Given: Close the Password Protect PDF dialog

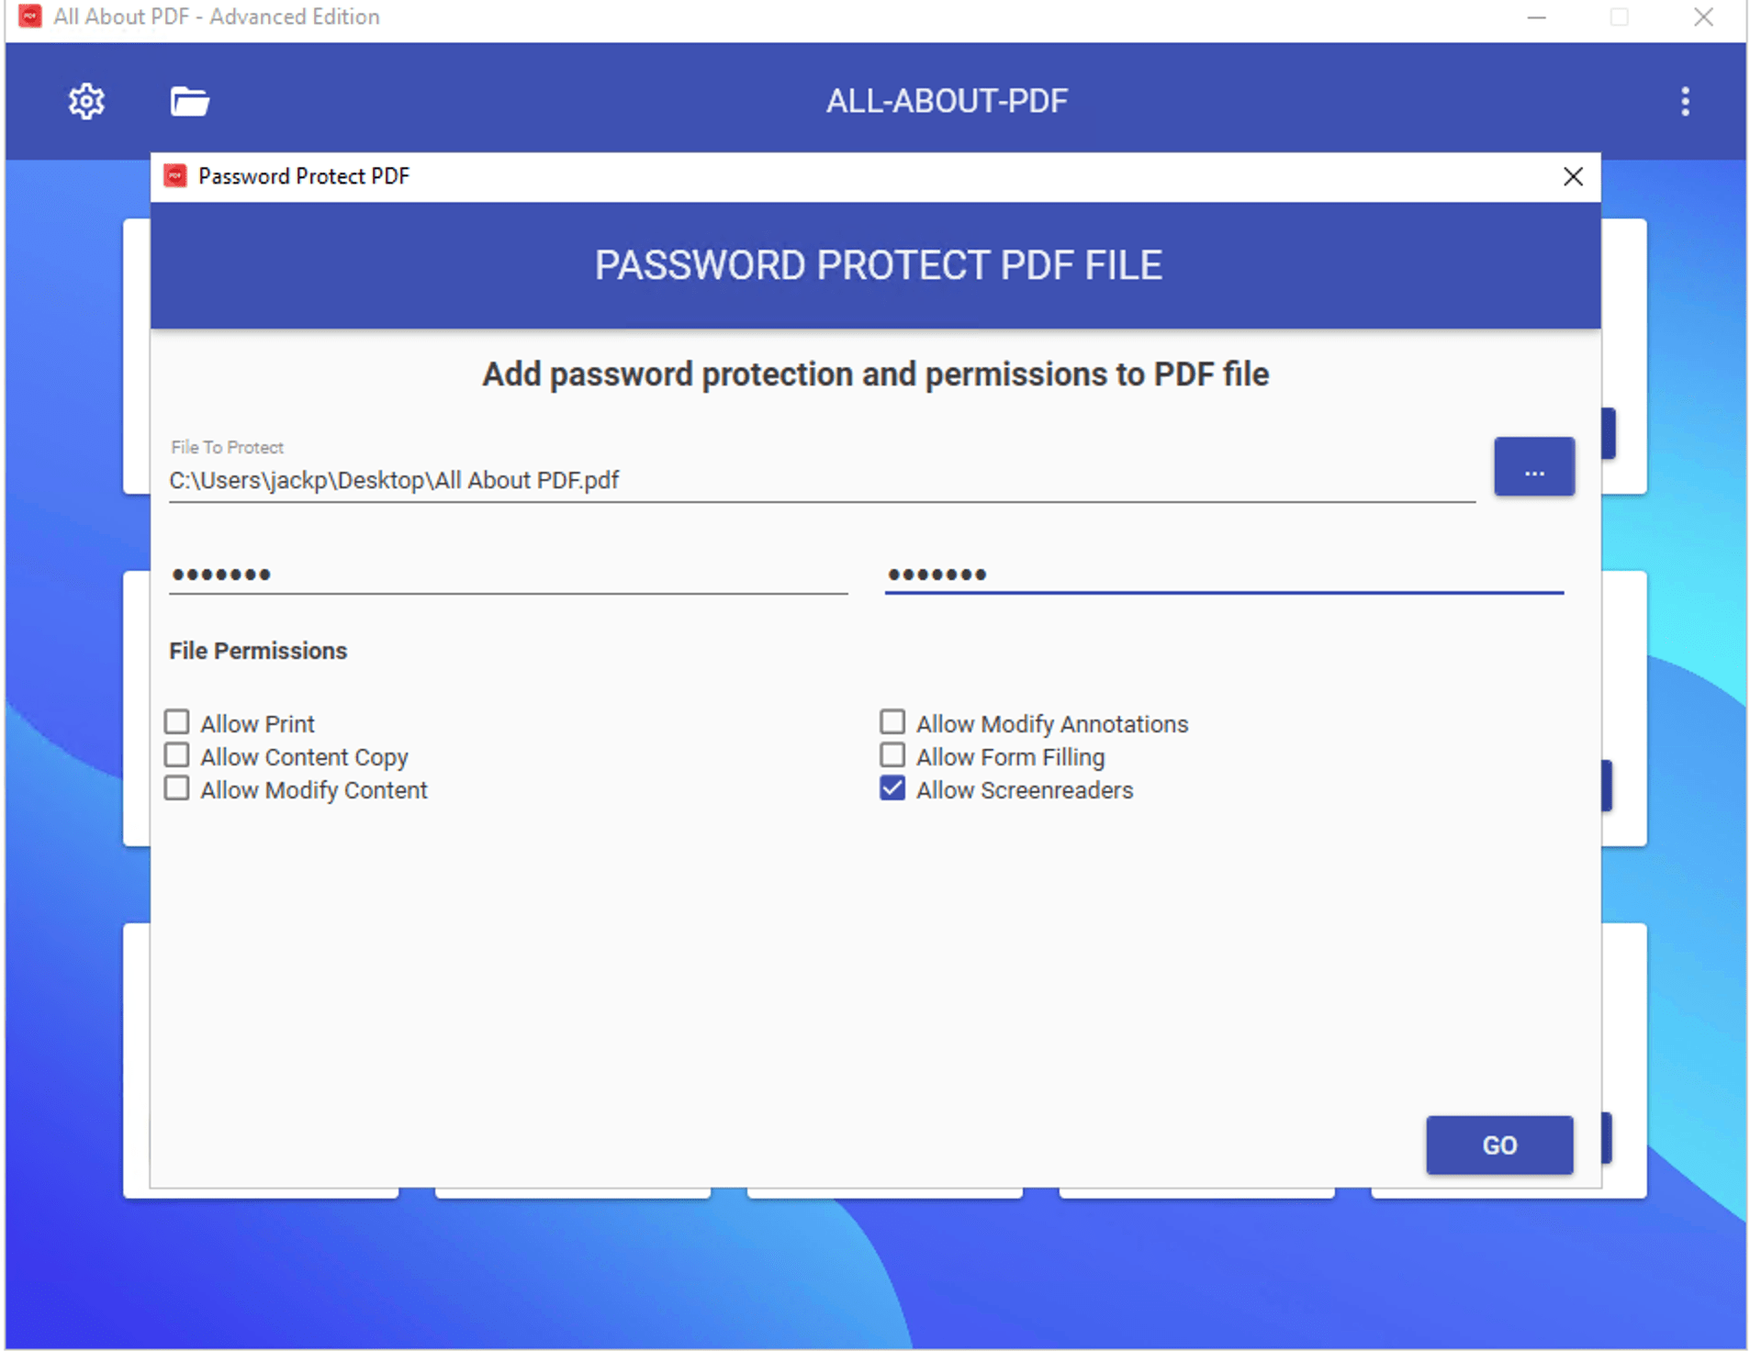Looking at the screenshot, I should 1574,176.
